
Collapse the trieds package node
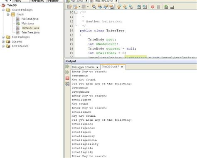8,14
